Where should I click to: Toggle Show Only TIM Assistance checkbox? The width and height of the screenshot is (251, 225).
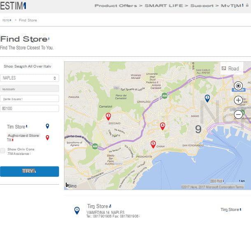tap(2, 151)
